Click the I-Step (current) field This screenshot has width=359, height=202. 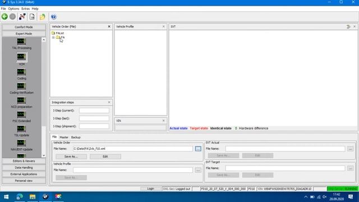click(x=94, y=111)
